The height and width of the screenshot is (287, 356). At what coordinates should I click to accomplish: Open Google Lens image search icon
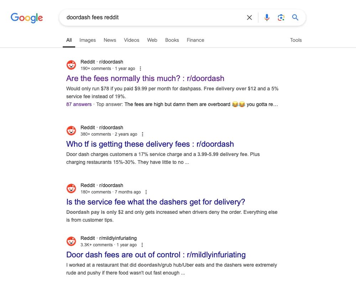281,17
